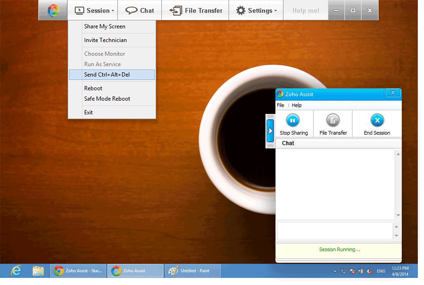Collapse the panel using blue arrow handle
This screenshot has width=424, height=285.
(x=271, y=131)
